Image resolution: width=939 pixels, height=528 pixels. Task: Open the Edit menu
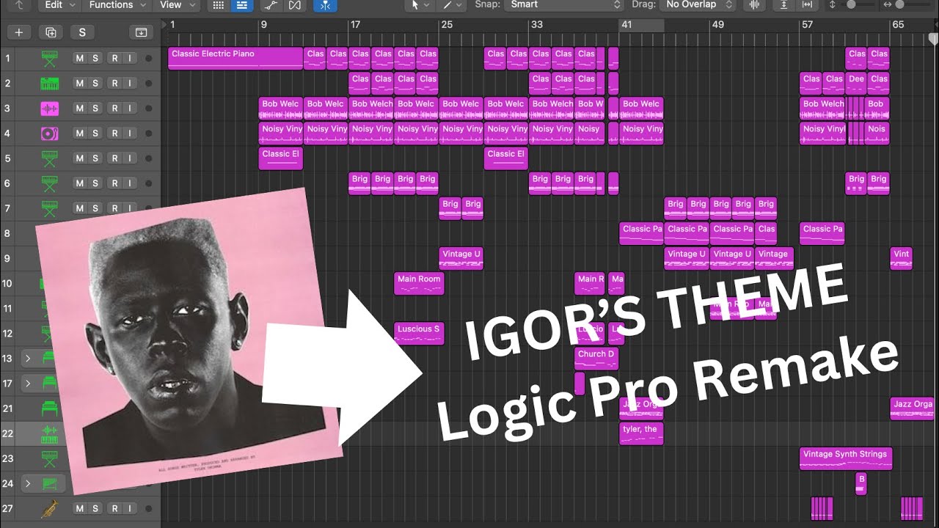(x=59, y=5)
